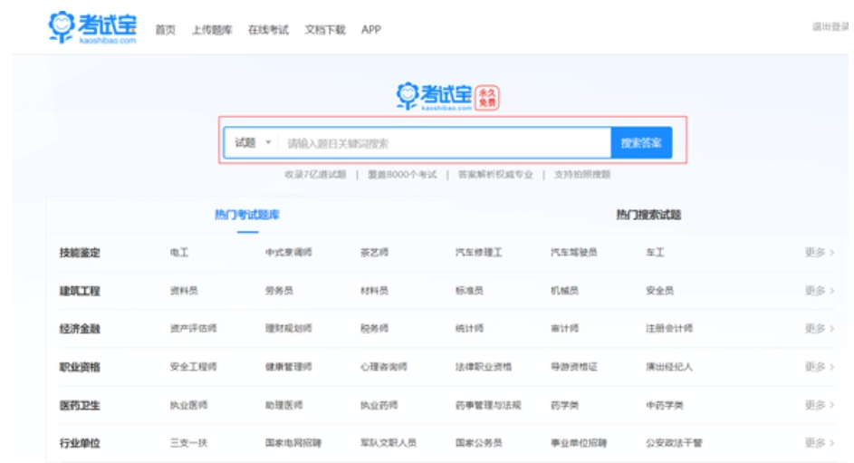Expand 更多 for the 技能鉴定 row
This screenshot has width=854, height=463.
coord(819,253)
